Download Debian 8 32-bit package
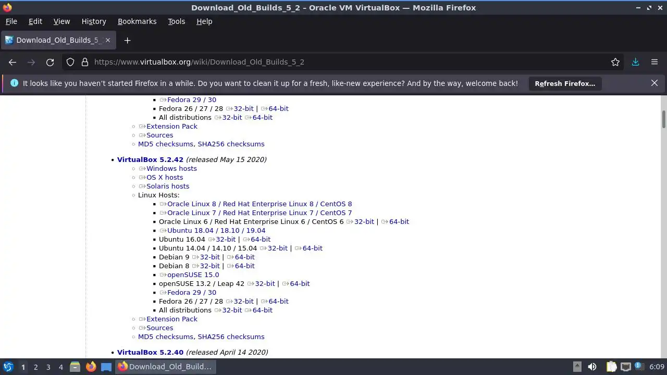This screenshot has width=667, height=375. point(206,266)
